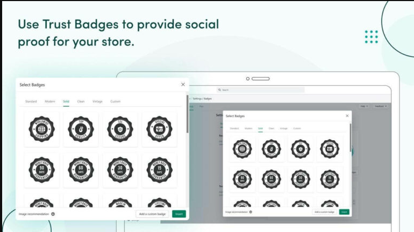The height and width of the screenshot is (232, 414).
Task: Choose 60 Days Money Back badge, enlarged dialog
Action: pos(81,170)
